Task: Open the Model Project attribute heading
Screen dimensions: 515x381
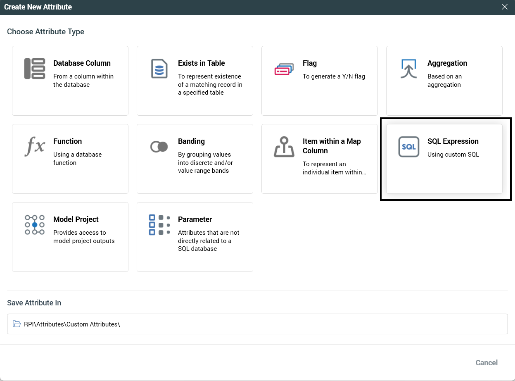Action: pyautogui.click(x=76, y=219)
